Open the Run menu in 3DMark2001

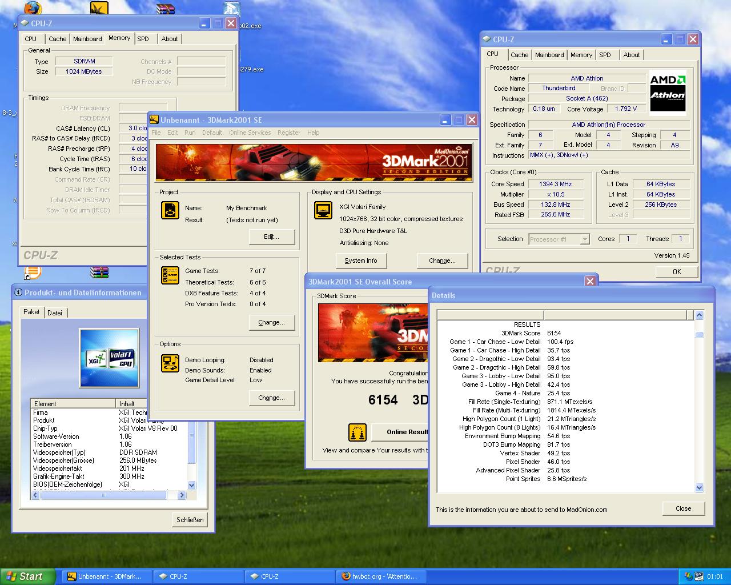click(190, 133)
